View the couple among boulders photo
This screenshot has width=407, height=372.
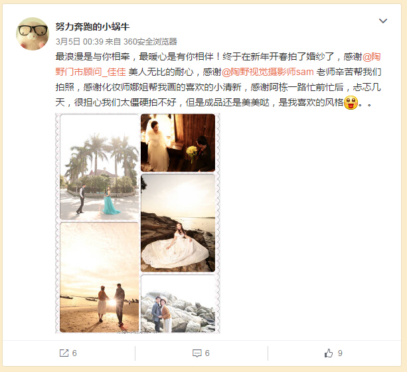pos(178,304)
